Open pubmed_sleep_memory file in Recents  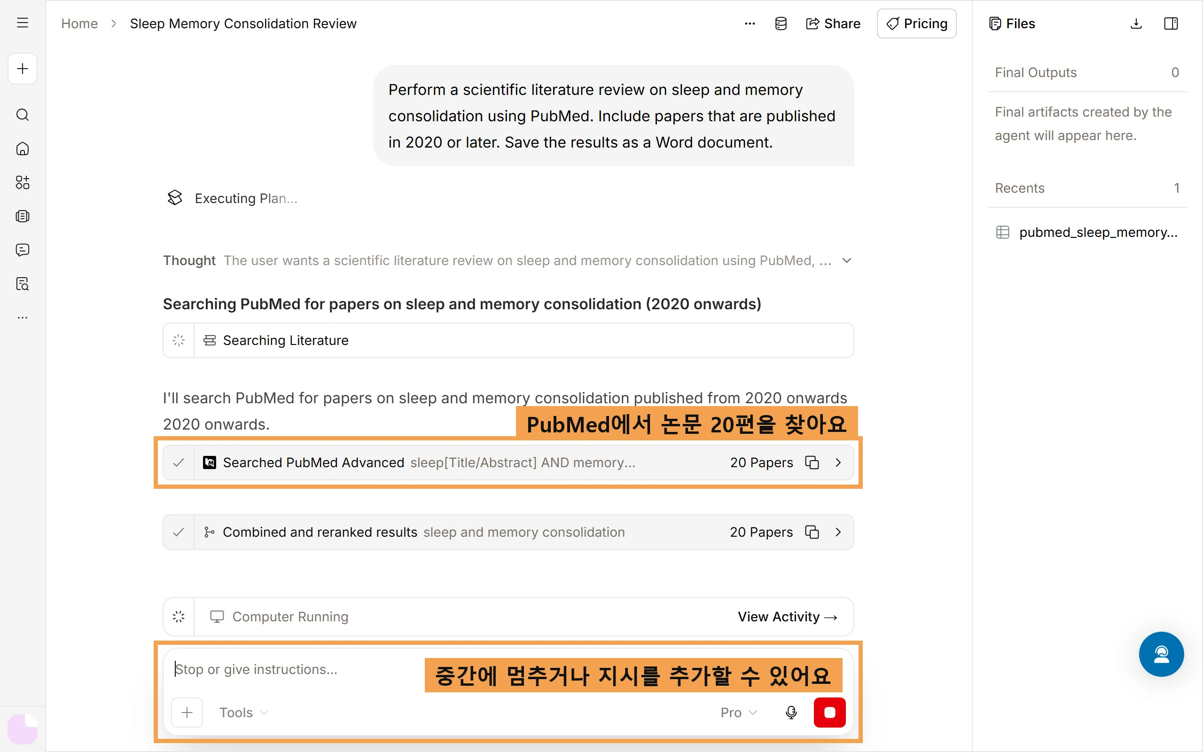click(x=1086, y=232)
